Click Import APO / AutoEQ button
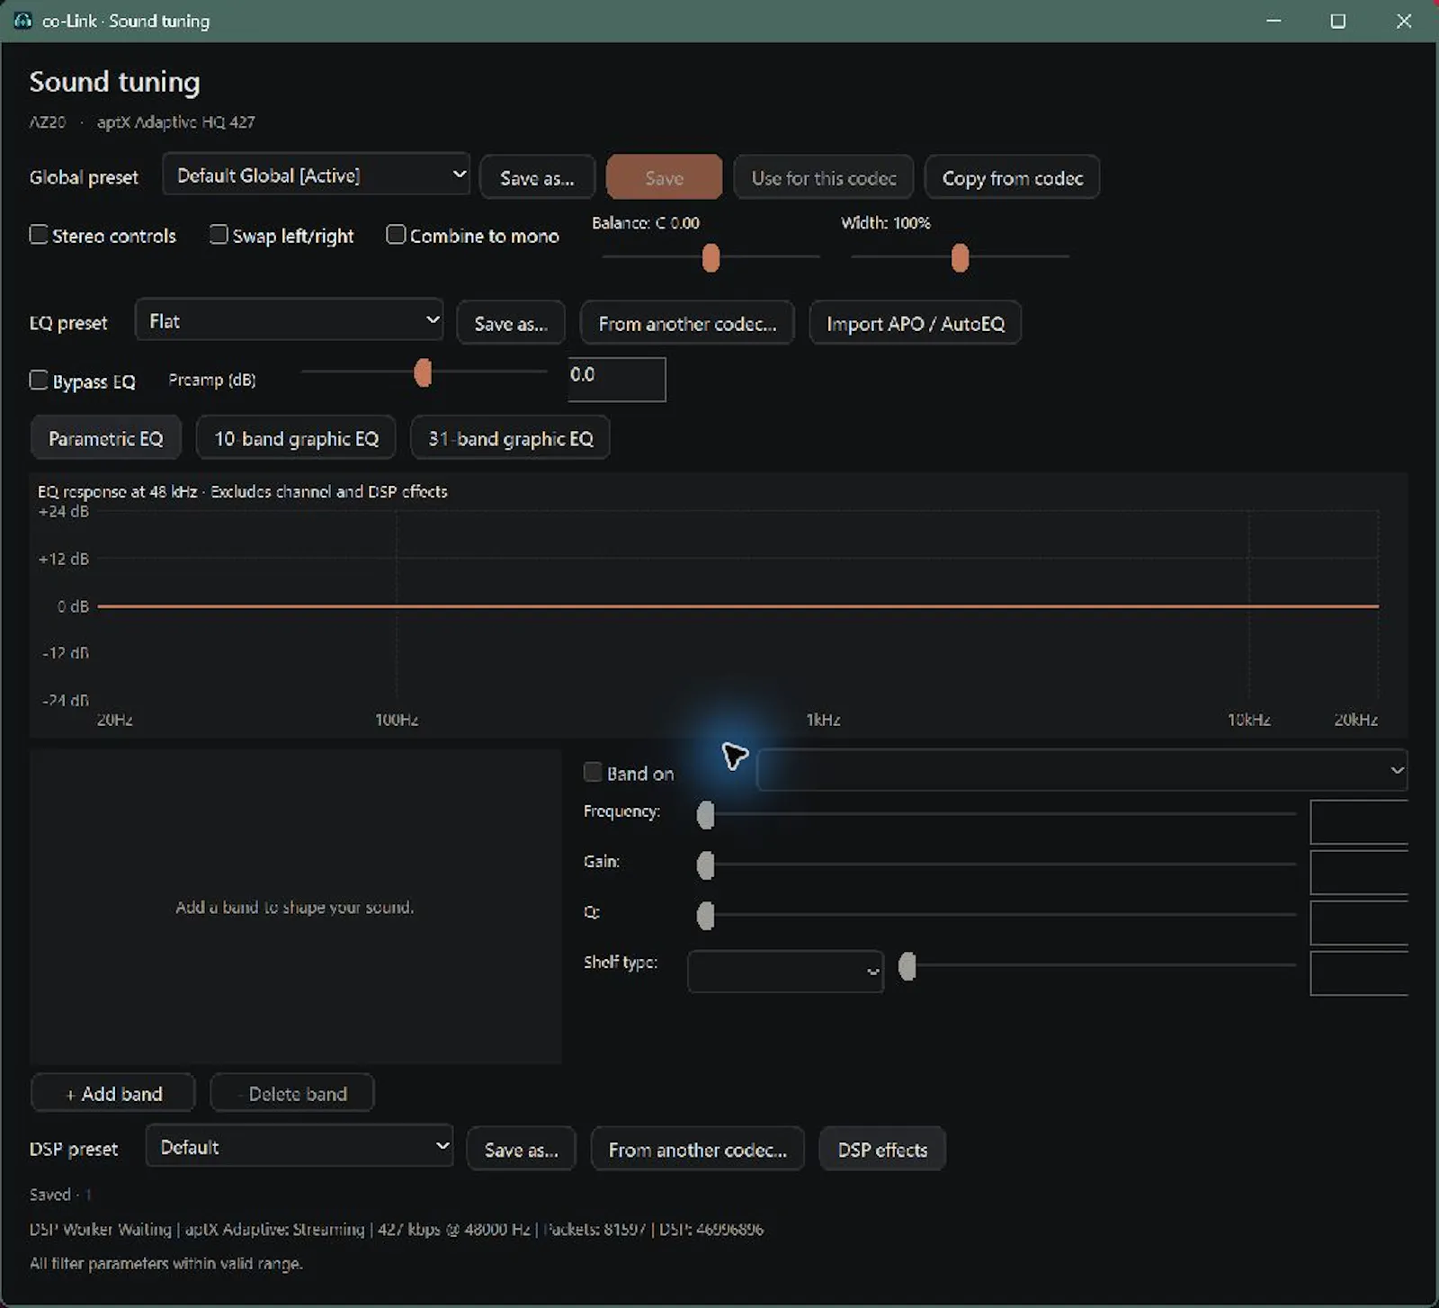 (x=916, y=323)
